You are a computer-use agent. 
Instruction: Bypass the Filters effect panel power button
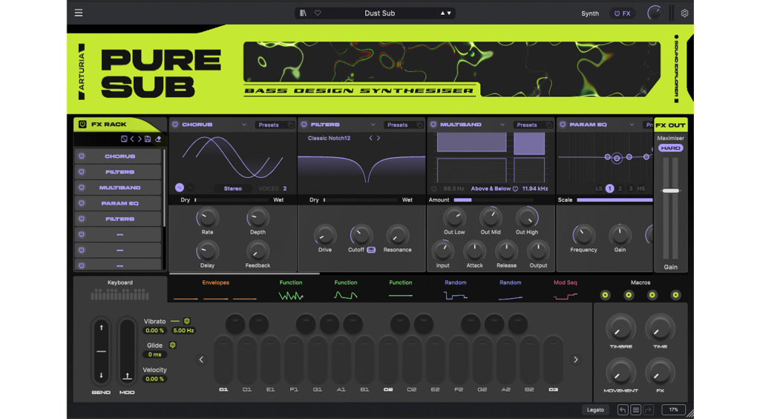[304, 125]
